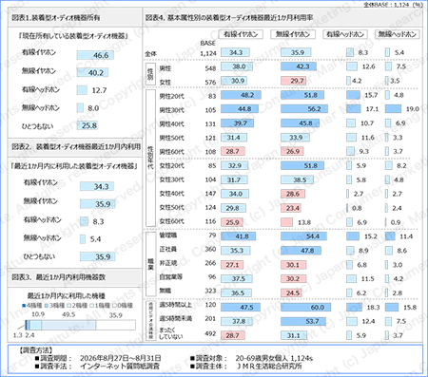Viewport: 428px width, 377px height.
Task: Click the 1機種 legend entry
Action: (x=100, y=306)
